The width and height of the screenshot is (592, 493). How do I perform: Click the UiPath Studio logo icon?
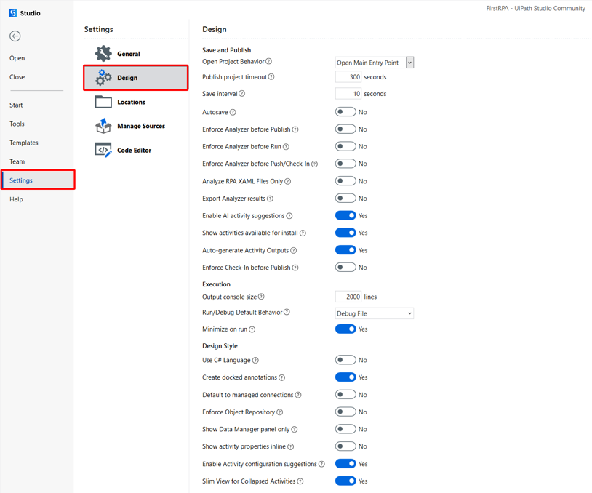click(x=13, y=13)
